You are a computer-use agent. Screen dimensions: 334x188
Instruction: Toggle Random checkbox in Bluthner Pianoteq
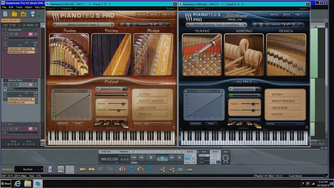click(x=267, y=25)
